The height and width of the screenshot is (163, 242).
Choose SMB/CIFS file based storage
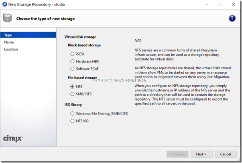72,94
